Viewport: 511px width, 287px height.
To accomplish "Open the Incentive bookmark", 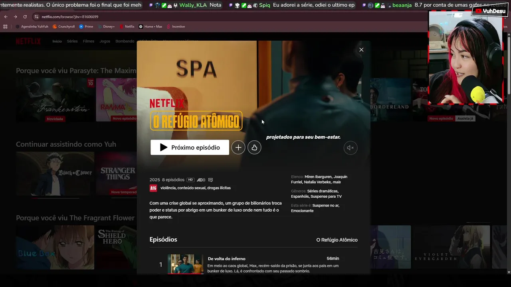I will click(176, 27).
